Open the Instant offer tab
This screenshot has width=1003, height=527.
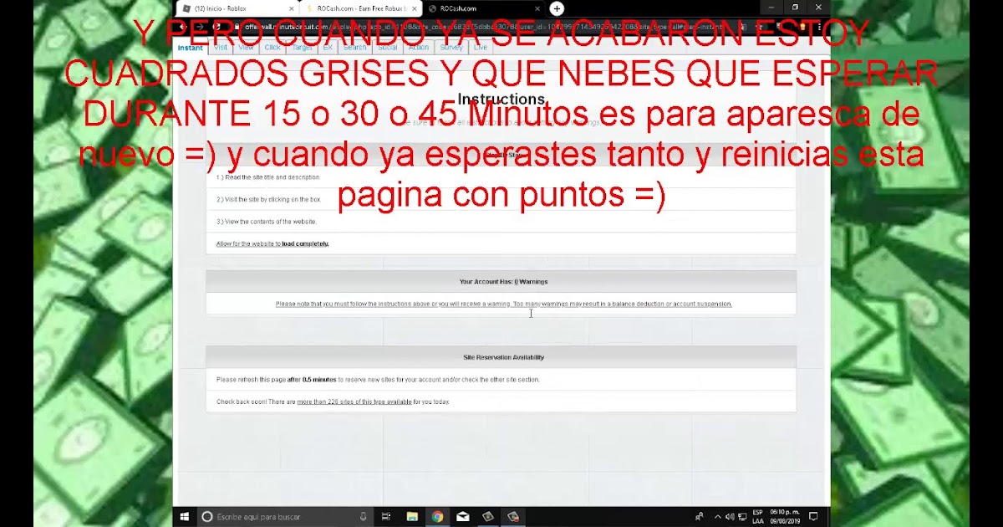pos(190,48)
